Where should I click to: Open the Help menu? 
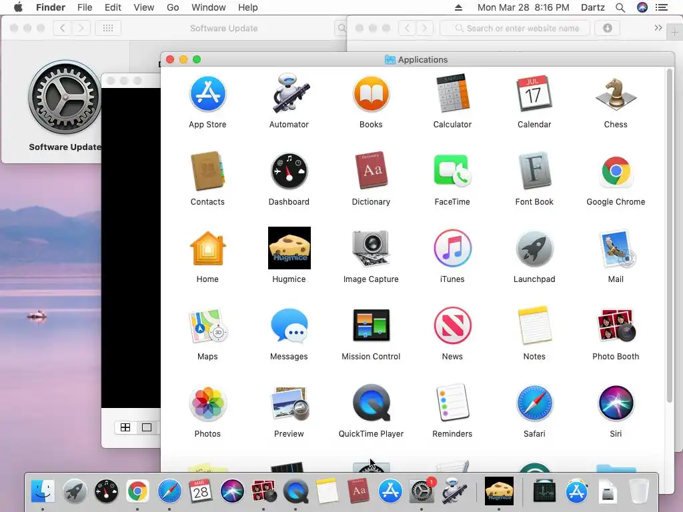248,7
